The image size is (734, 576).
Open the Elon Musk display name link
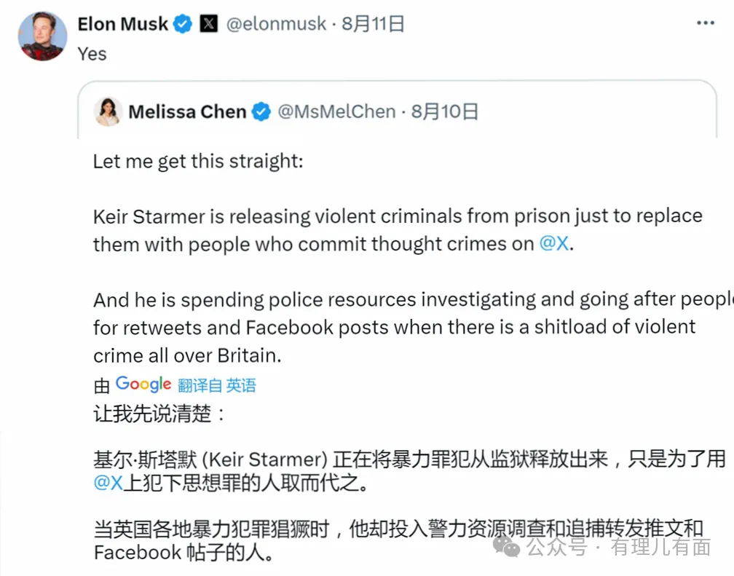tap(123, 24)
